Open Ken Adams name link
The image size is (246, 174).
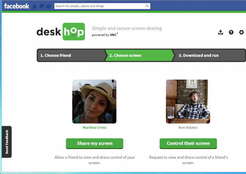tap(188, 127)
